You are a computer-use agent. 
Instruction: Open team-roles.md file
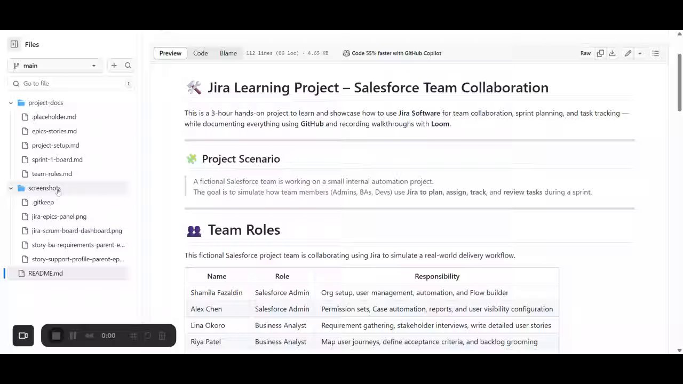(52, 174)
